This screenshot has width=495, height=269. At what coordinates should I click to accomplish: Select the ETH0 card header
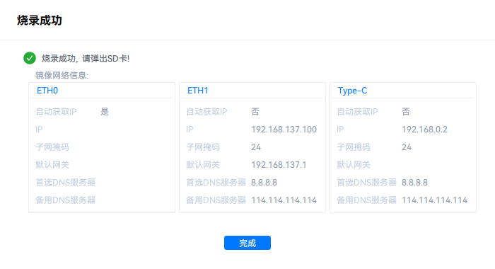47,91
